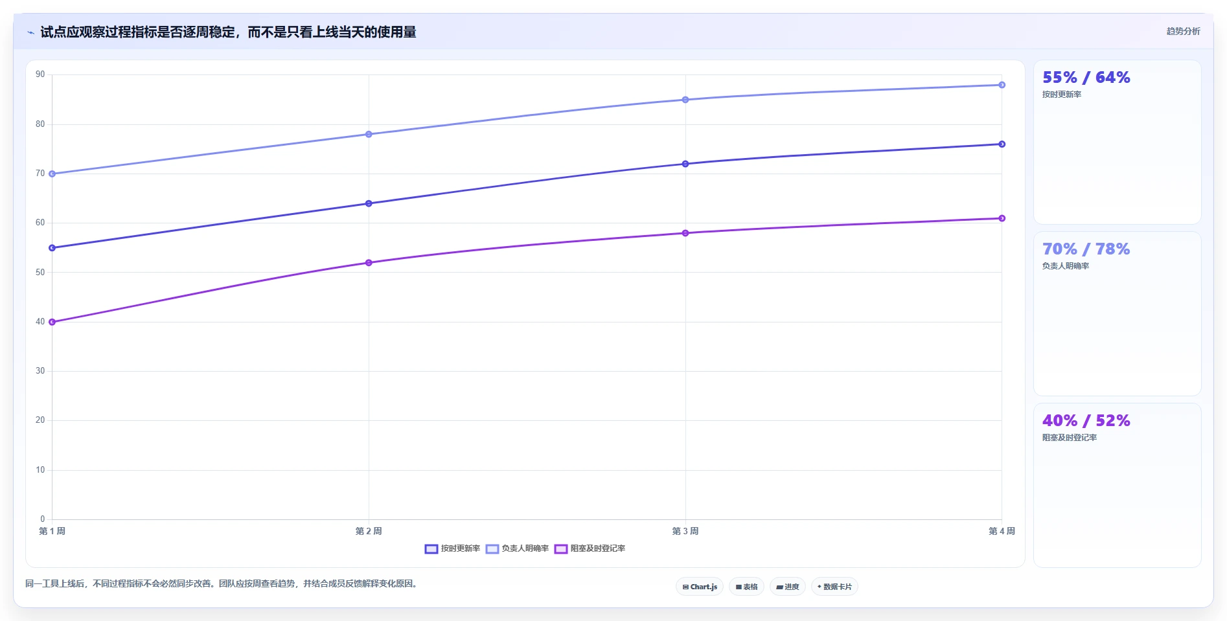Click the 阻塞及时登记率 data point at 第 4 周
This screenshot has width=1227, height=621.
[1002, 218]
